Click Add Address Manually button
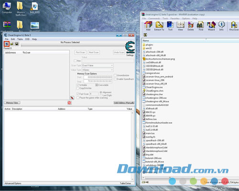This screenshot has height=191, width=239. point(124,103)
